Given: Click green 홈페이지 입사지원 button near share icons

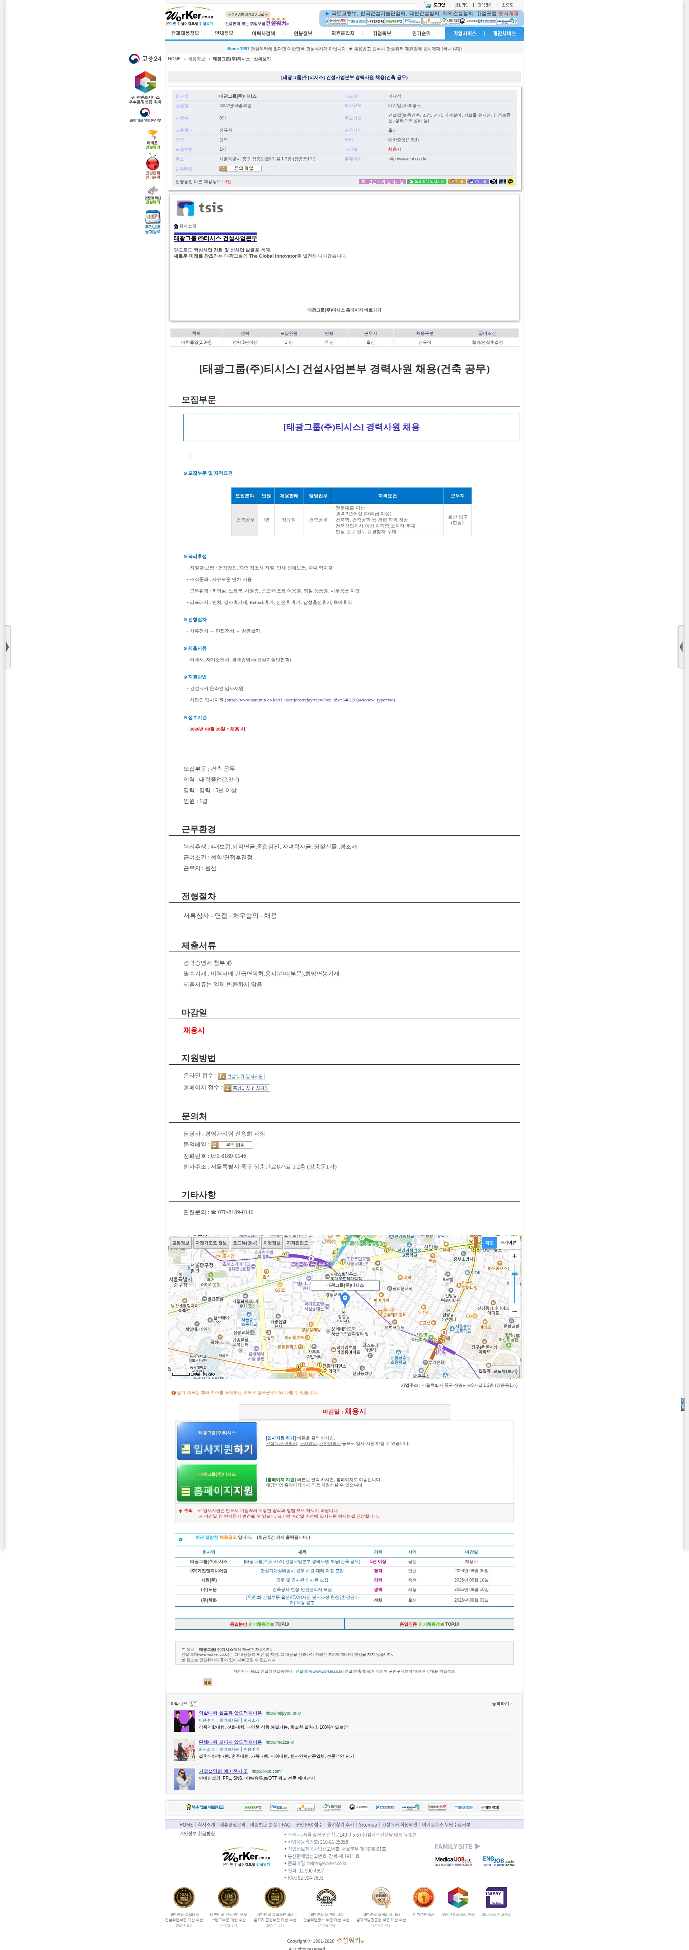Looking at the screenshot, I should 426,182.
